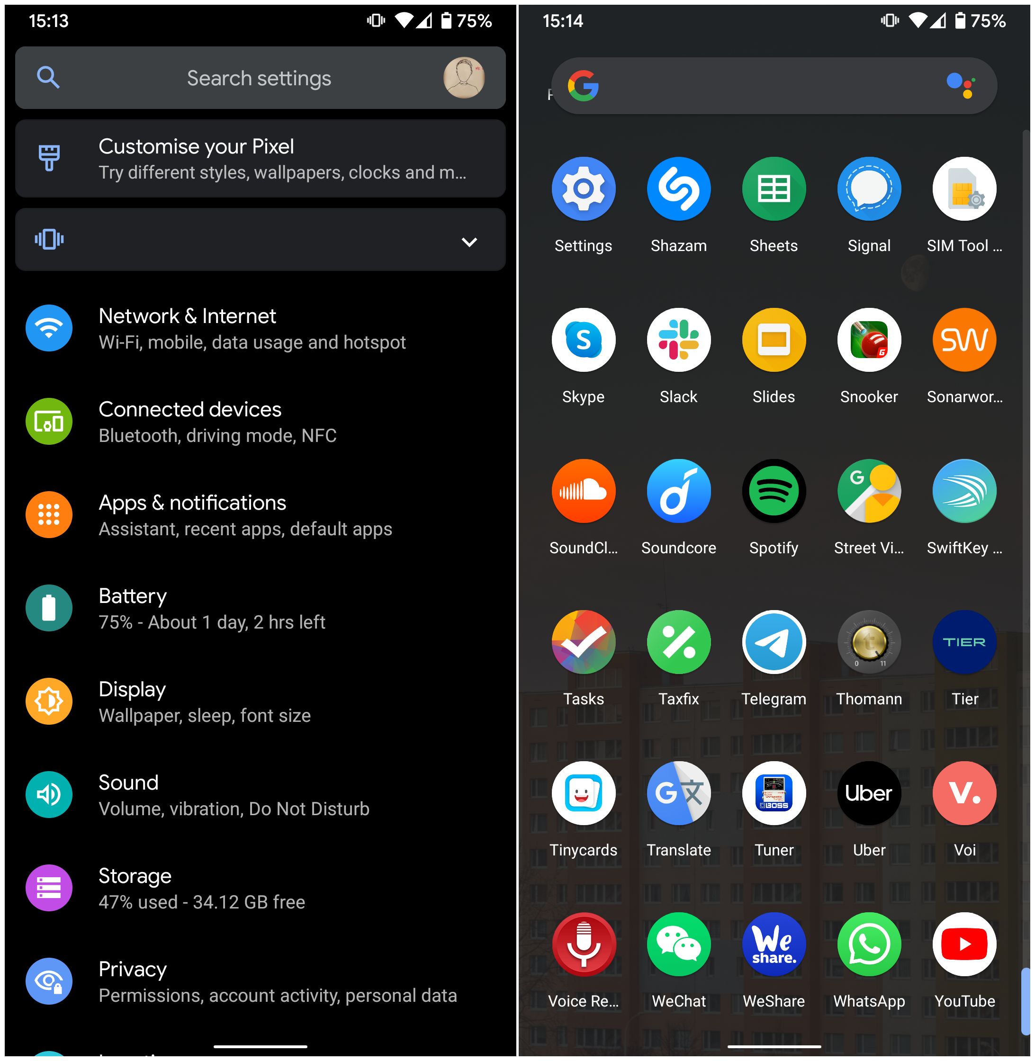Tap Search settings input field
This screenshot has height=1061, width=1035.
[x=259, y=78]
